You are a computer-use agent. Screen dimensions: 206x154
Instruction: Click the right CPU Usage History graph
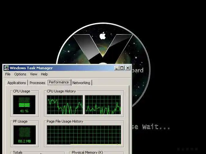coord(103,105)
